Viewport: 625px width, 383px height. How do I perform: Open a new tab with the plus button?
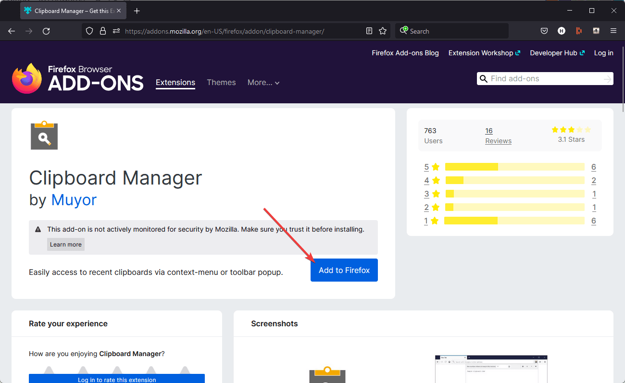click(137, 11)
